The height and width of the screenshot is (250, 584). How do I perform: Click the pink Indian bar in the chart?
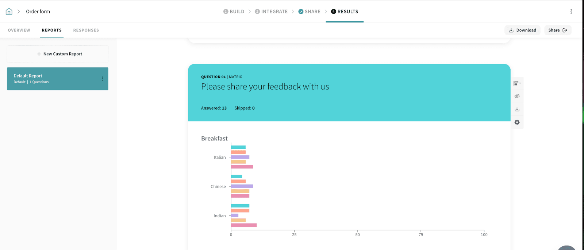tap(244, 225)
